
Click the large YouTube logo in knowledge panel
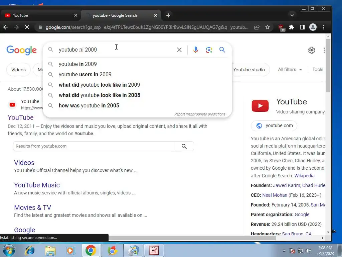click(260, 106)
